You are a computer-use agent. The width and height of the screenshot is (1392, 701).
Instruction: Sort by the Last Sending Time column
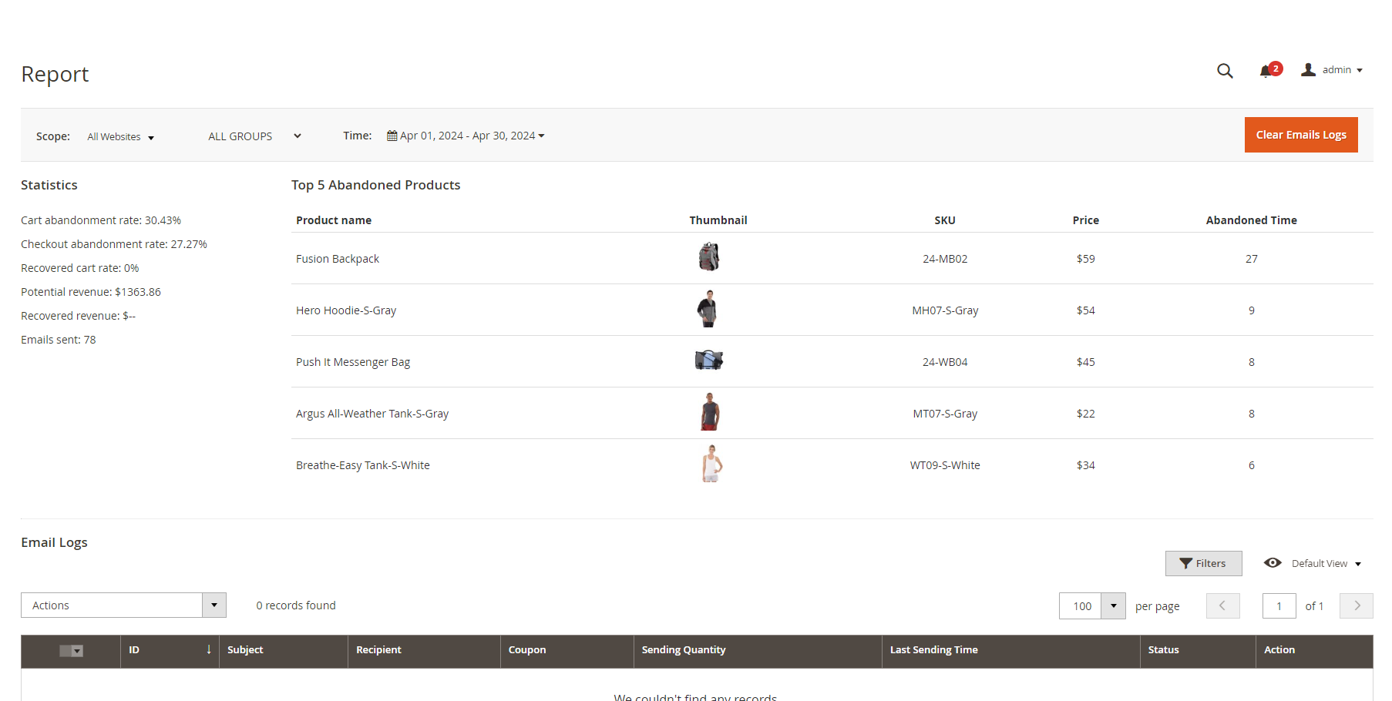coord(933,650)
